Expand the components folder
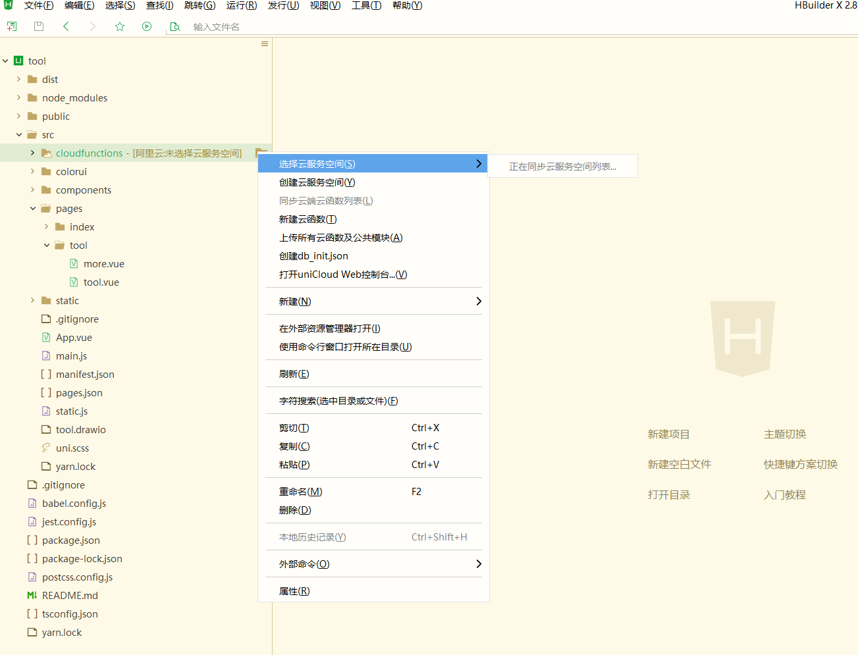The height and width of the screenshot is (655, 858). pyautogui.click(x=33, y=190)
